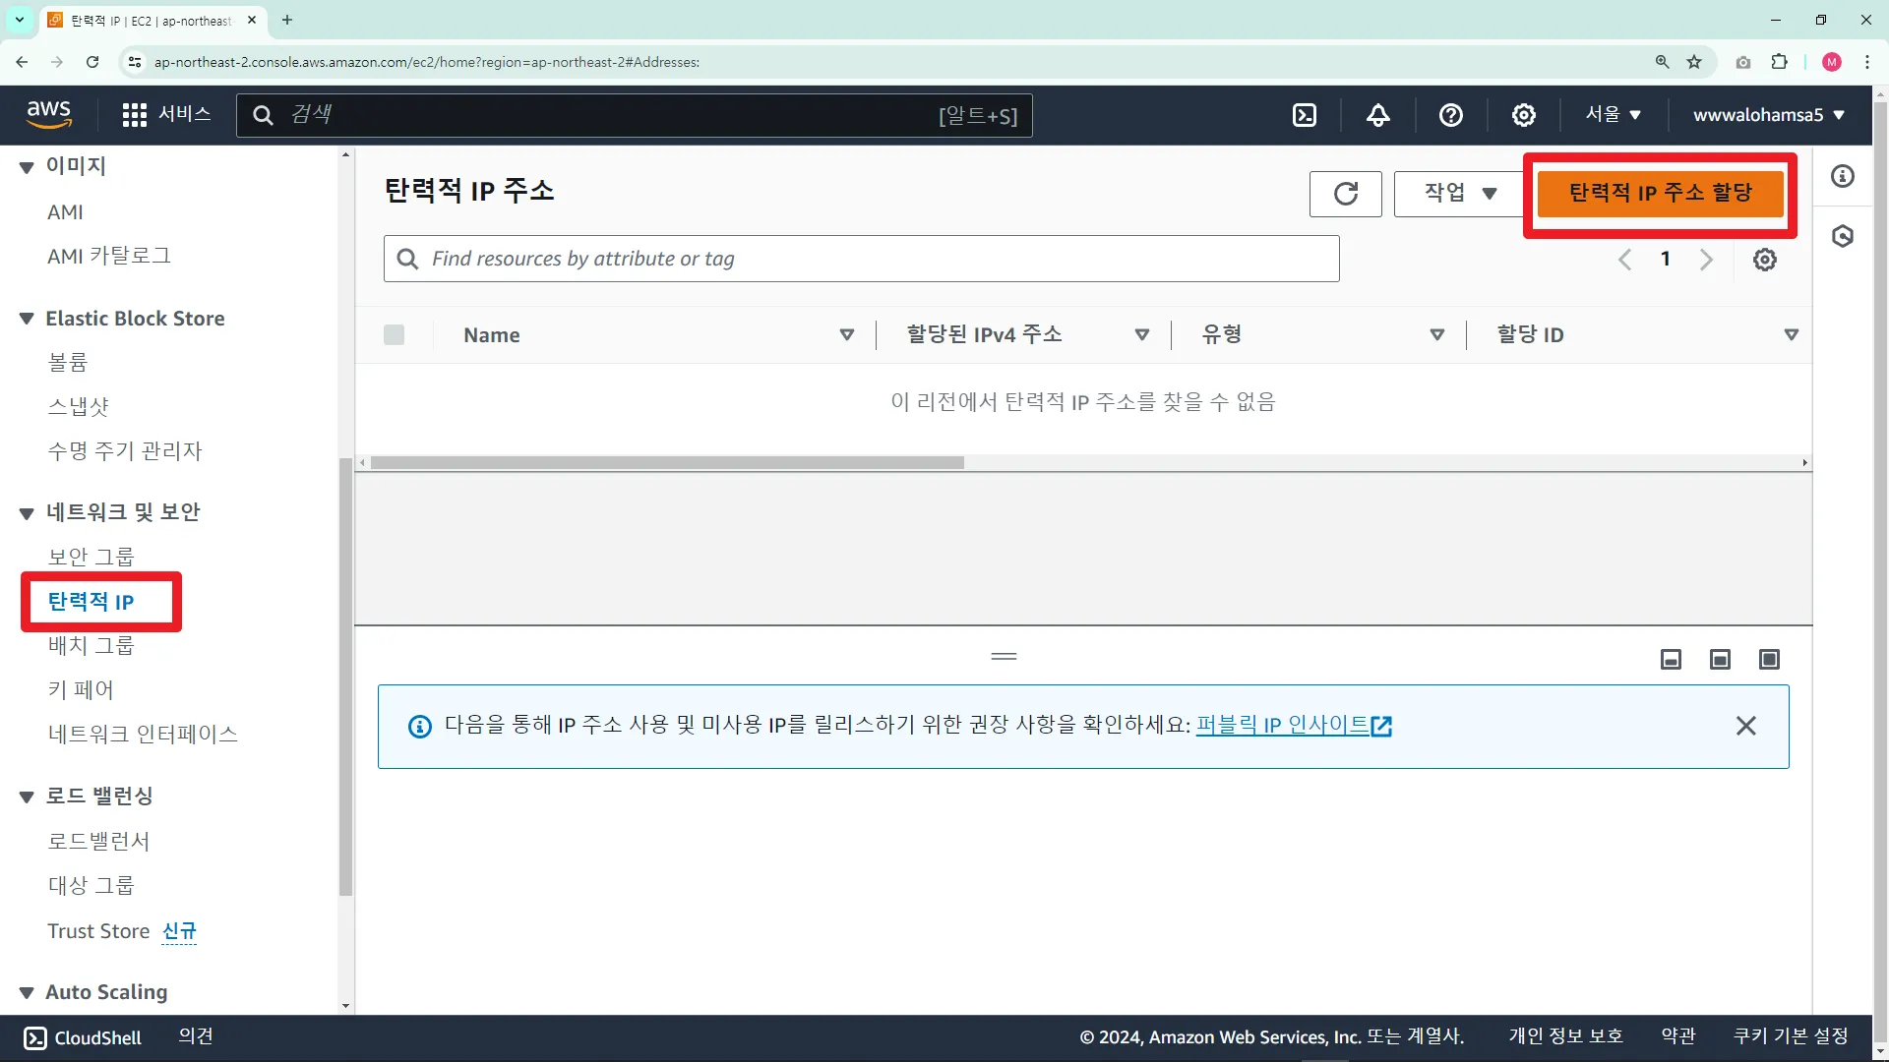Open CloudShell from the top navigation icon

point(1305,115)
